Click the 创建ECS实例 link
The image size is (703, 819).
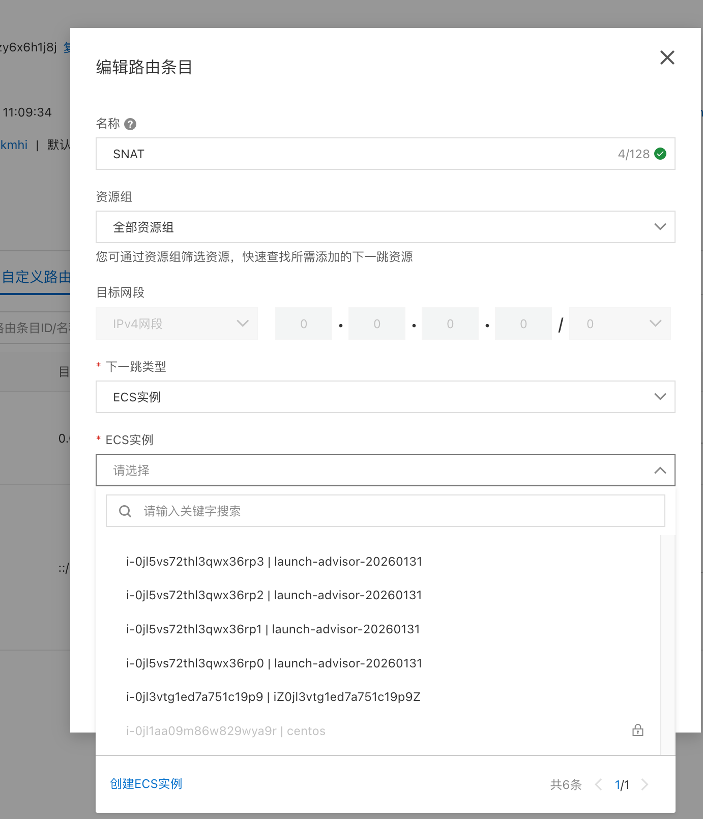click(x=146, y=784)
